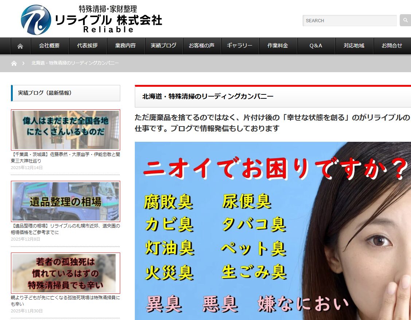411x320 pixels.
Task: Click the Reliable company logo
Action: (x=91, y=19)
